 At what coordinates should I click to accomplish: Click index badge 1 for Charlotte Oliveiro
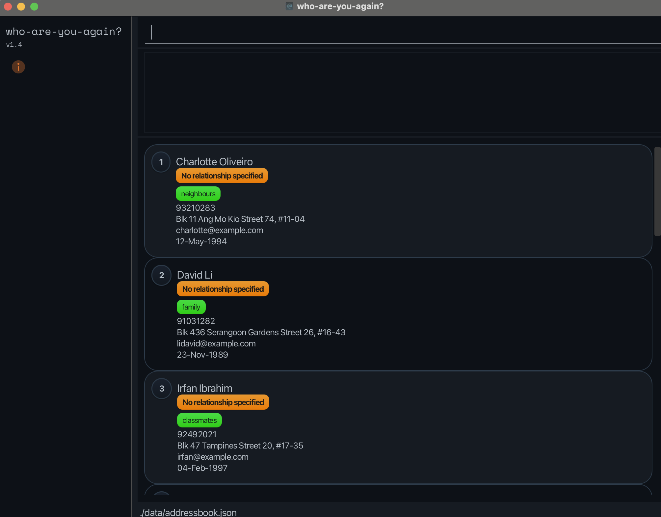(161, 162)
